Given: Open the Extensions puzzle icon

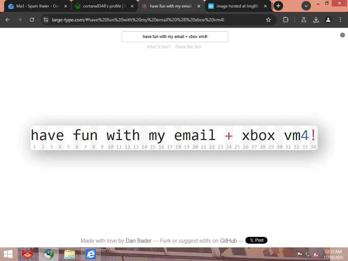Looking at the screenshot, I should click(285, 20).
